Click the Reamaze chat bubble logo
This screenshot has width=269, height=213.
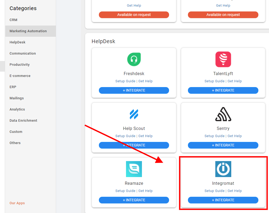coord(134,169)
